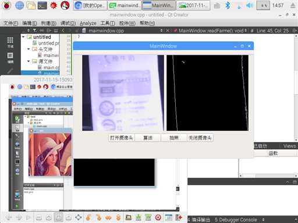Open the 控件(W) menu
The image size is (298, 223).
pyautogui.click(x=127, y=23)
